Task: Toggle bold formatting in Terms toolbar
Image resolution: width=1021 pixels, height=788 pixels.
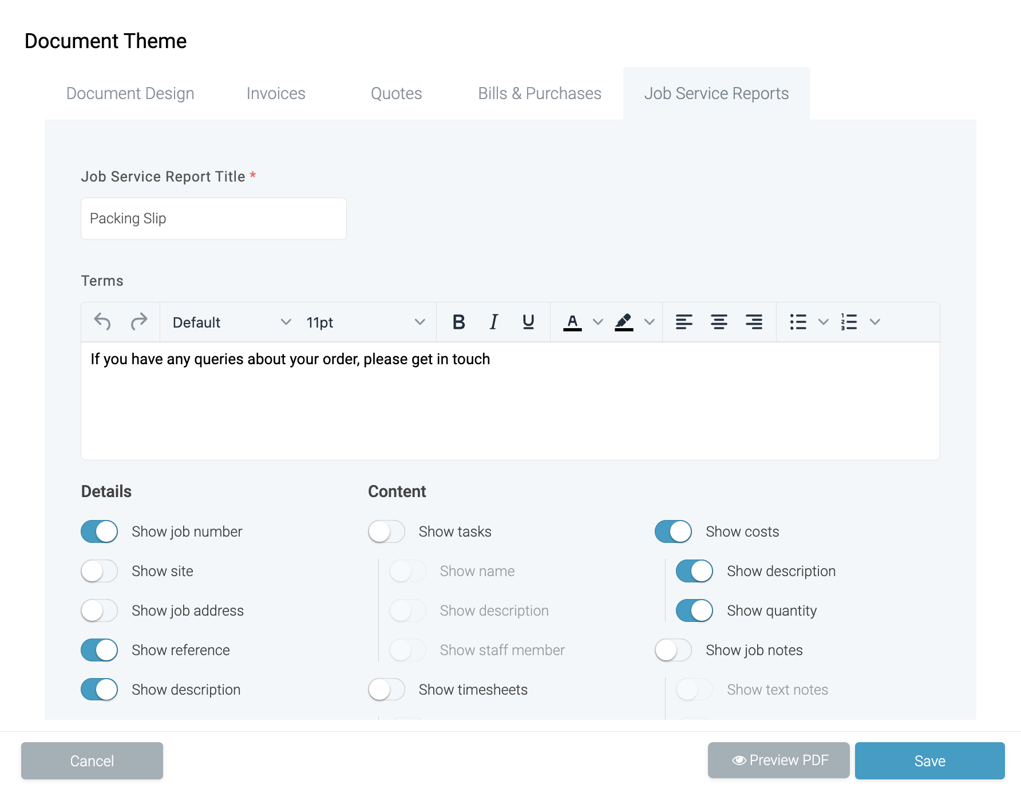Action: click(458, 322)
